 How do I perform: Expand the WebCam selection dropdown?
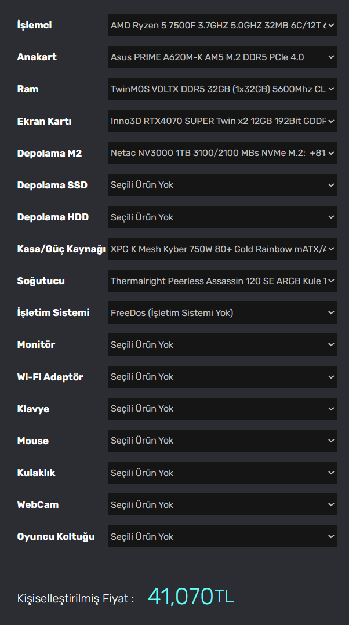coord(222,504)
